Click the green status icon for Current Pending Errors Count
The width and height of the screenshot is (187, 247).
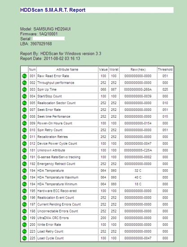tap(24, 205)
